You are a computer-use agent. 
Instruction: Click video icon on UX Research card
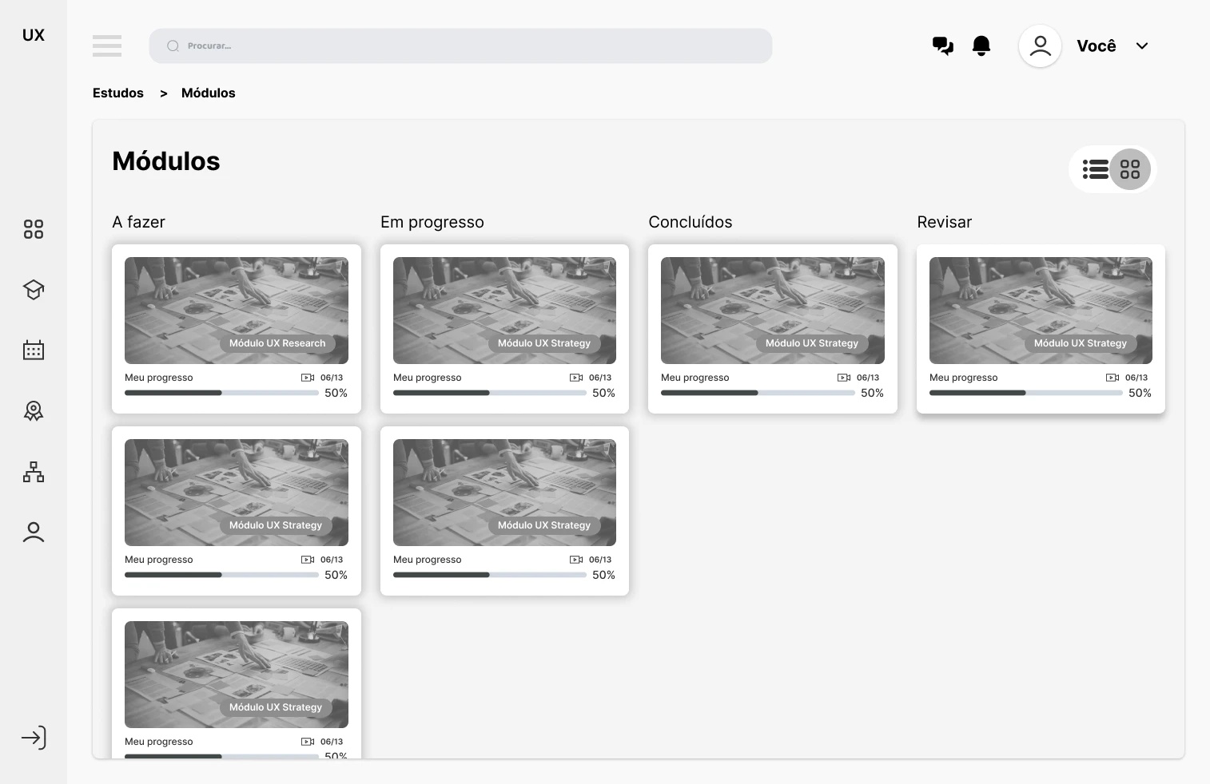308,378
